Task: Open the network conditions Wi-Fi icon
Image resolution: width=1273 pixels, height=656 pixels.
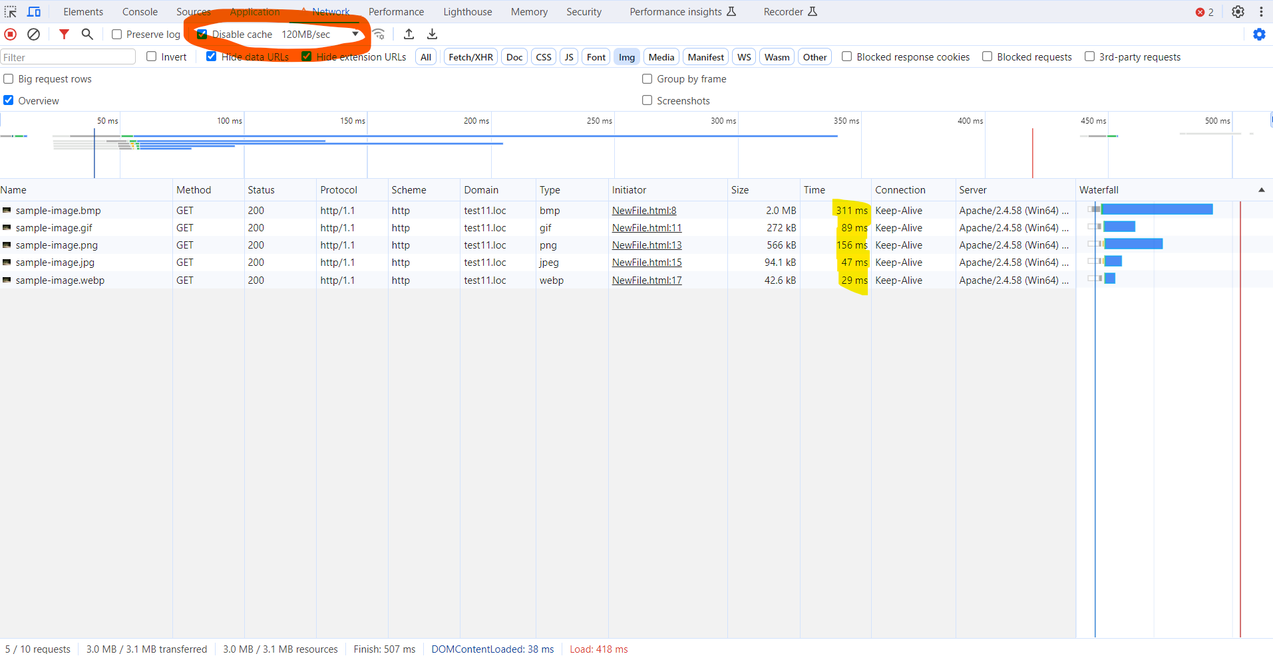Action: point(379,35)
